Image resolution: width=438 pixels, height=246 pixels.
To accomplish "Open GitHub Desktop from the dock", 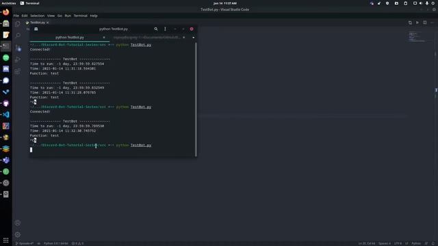I will [6, 103].
